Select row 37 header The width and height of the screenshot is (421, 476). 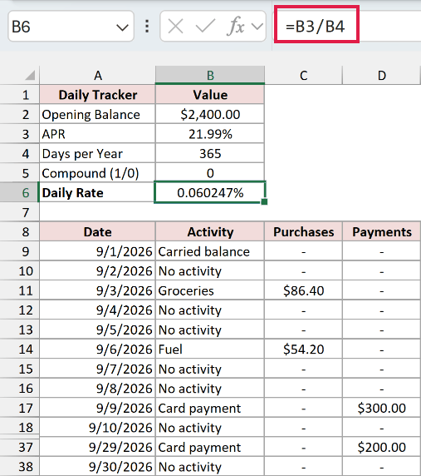point(20,447)
